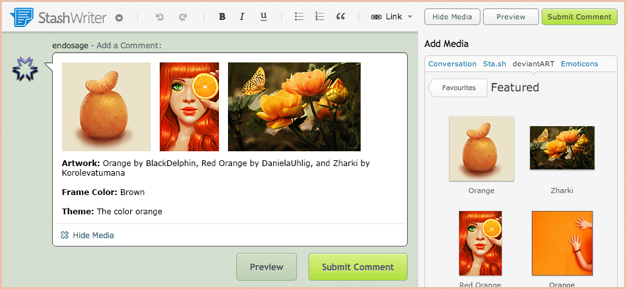The height and width of the screenshot is (289, 626).
Task: Insert a blockquote
Action: point(341,16)
